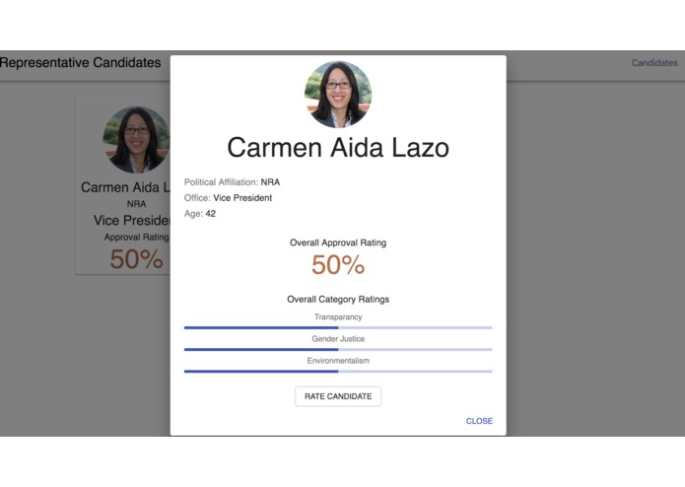Click the Environmentalism category label
This screenshot has height=487, width=685.
tap(338, 361)
